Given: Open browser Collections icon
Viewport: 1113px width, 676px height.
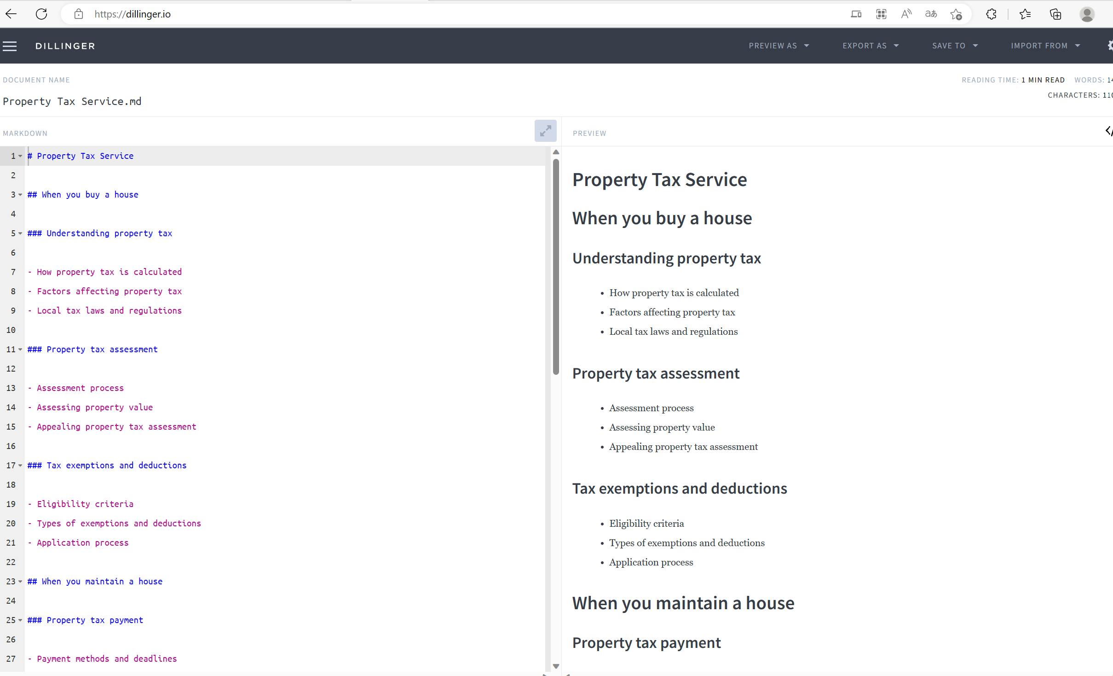Looking at the screenshot, I should pos(1055,14).
